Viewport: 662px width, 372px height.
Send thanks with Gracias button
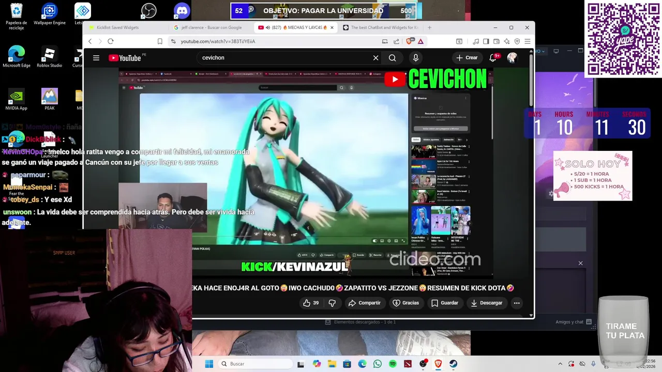406,303
